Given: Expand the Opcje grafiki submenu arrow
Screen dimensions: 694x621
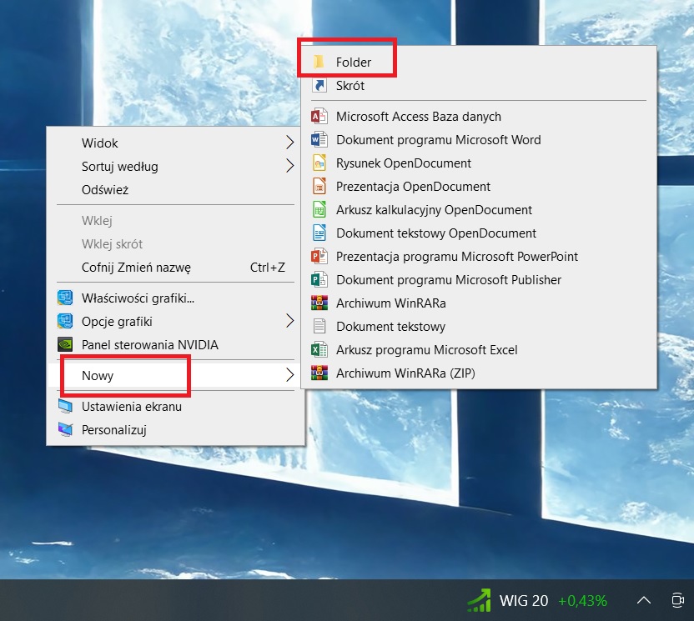Looking at the screenshot, I should 290,321.
